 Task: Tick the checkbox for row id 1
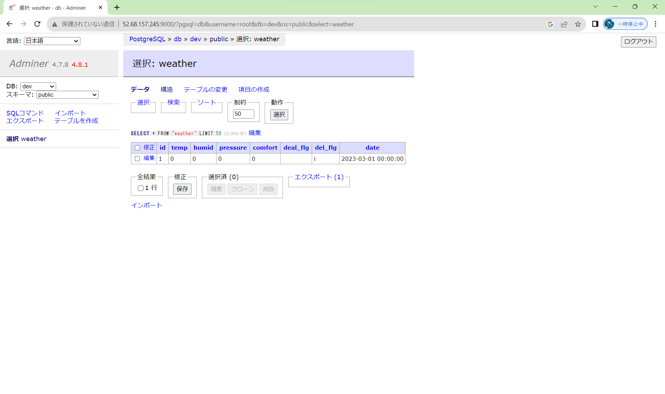pyautogui.click(x=137, y=159)
